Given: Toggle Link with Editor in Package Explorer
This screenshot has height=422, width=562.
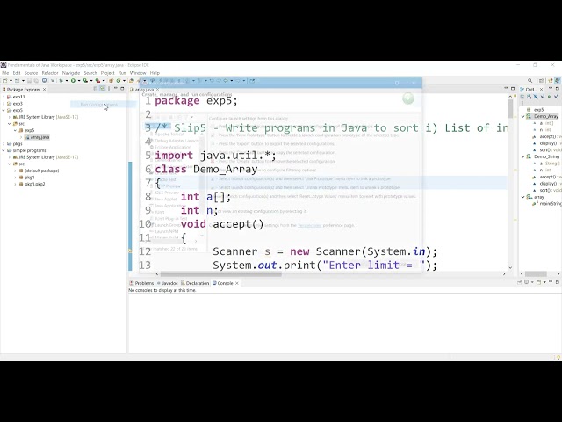Looking at the screenshot, I should point(103,89).
